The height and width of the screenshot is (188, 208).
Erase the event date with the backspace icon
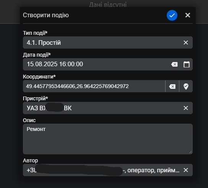(174, 64)
